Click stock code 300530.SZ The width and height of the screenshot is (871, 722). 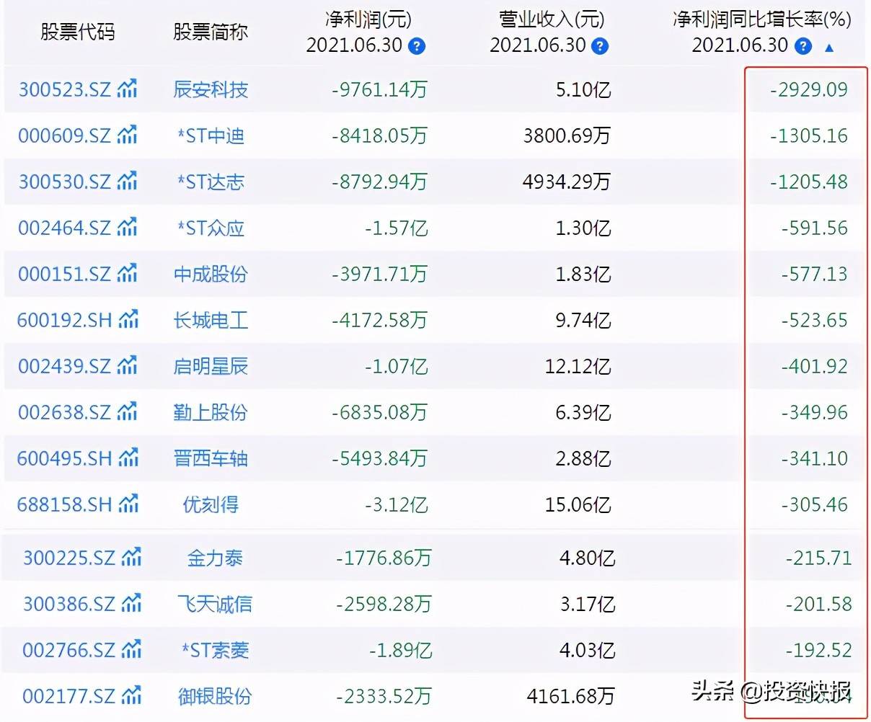coord(65,182)
